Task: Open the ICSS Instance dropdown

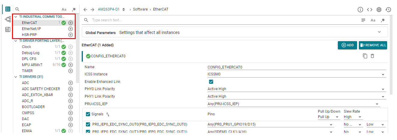Action: click(297, 74)
